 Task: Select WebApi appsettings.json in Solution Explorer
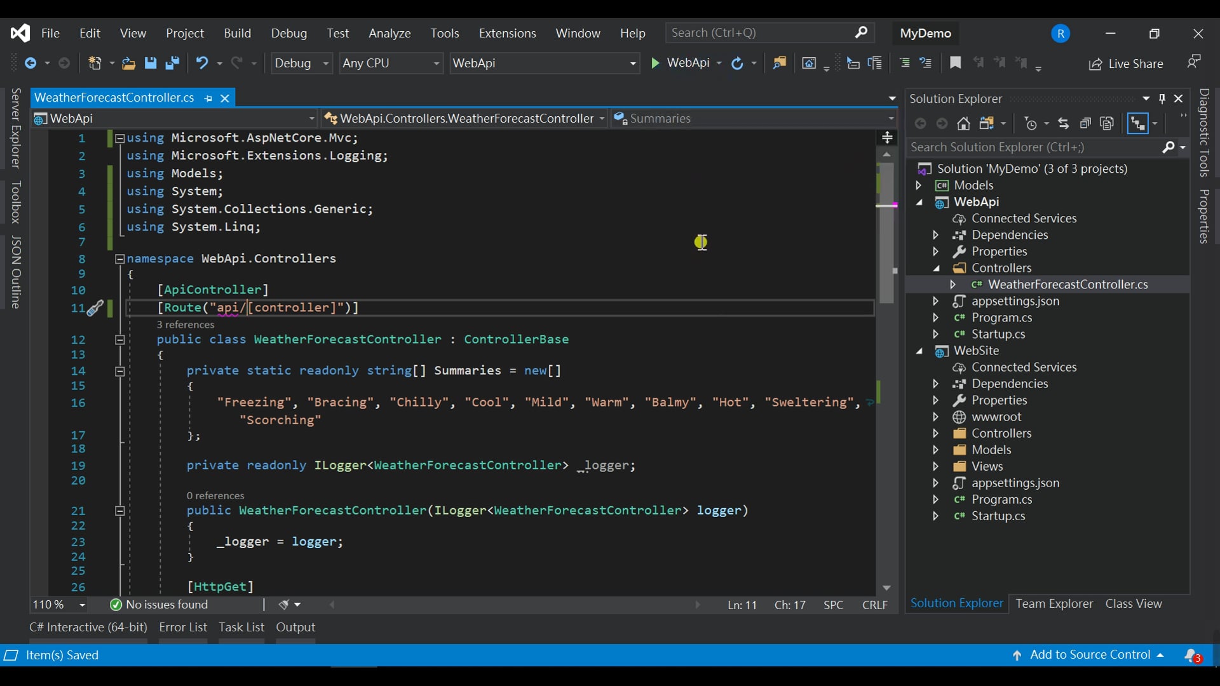pyautogui.click(x=1015, y=302)
